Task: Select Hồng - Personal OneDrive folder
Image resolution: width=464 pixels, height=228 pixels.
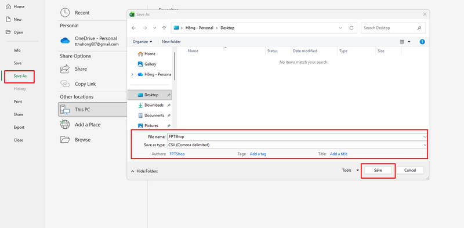Action: coord(154,74)
